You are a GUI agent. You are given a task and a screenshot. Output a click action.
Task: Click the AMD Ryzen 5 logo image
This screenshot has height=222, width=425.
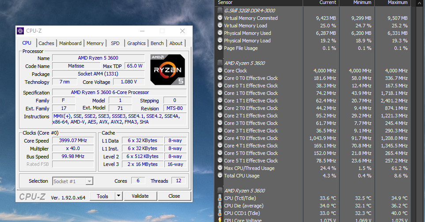click(167, 70)
